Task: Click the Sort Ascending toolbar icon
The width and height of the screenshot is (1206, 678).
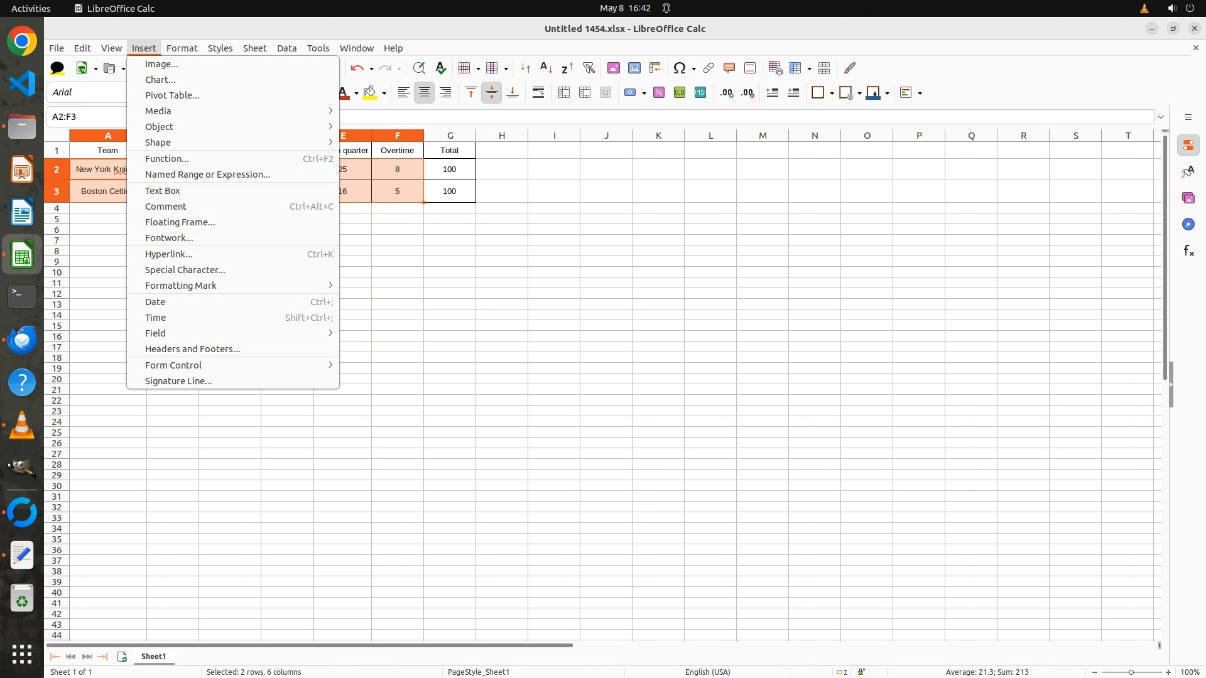Action: point(546,68)
